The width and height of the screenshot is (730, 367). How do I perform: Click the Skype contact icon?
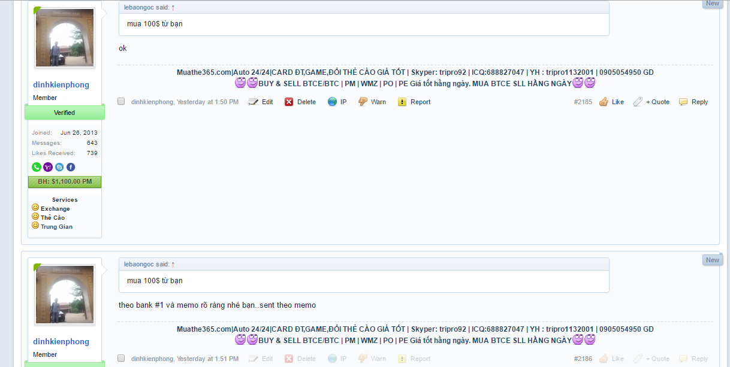[59, 167]
